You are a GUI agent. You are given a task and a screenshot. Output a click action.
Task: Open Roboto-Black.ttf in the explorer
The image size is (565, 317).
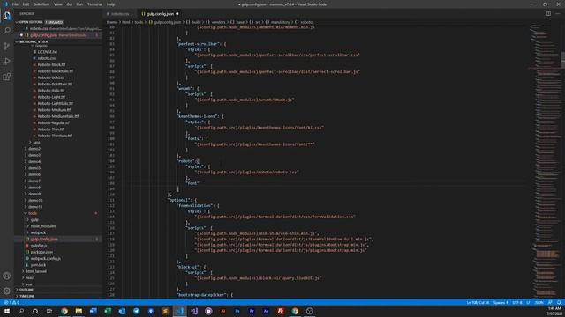coord(51,64)
